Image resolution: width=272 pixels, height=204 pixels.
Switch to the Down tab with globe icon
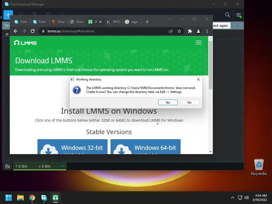[x=77, y=22]
